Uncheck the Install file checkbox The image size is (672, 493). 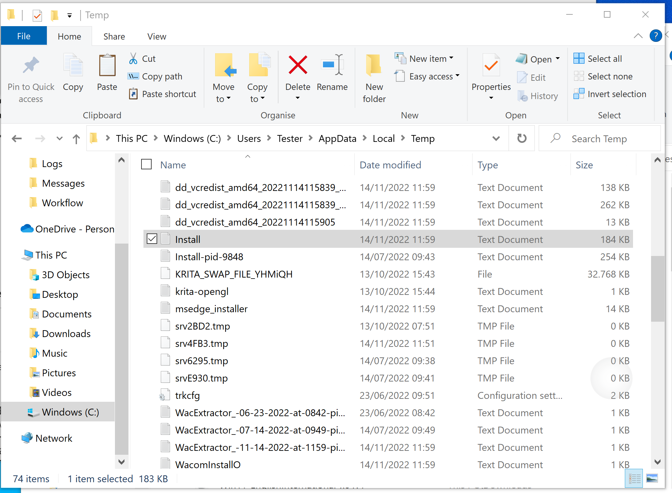pyautogui.click(x=152, y=239)
